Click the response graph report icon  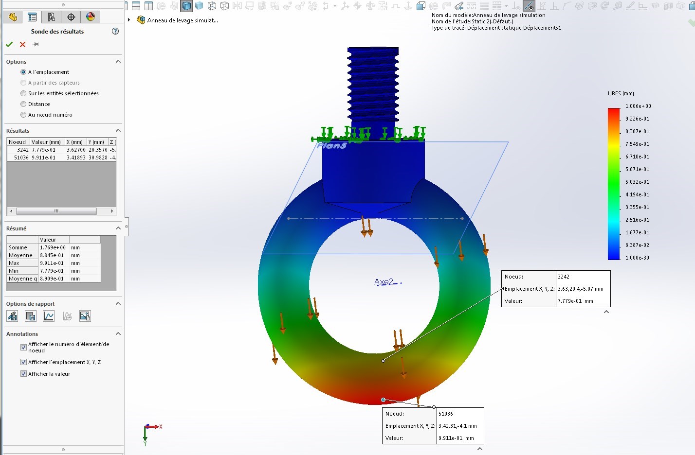pyautogui.click(x=67, y=316)
